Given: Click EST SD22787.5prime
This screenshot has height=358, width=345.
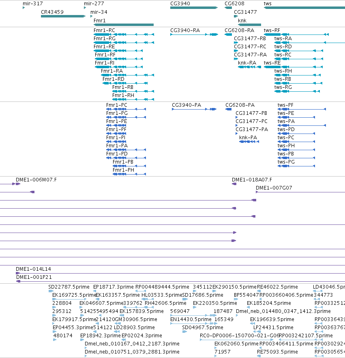Looking at the screenshot, I should (x=69, y=287).
